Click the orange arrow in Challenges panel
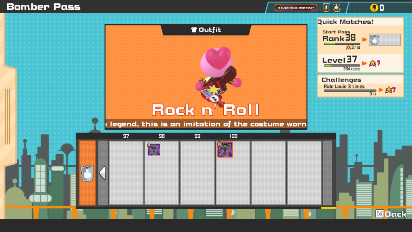 coord(381,90)
